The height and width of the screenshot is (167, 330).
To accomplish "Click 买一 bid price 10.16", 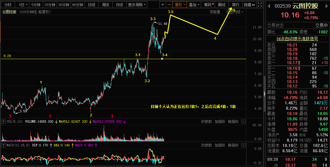I will tap(292, 68).
